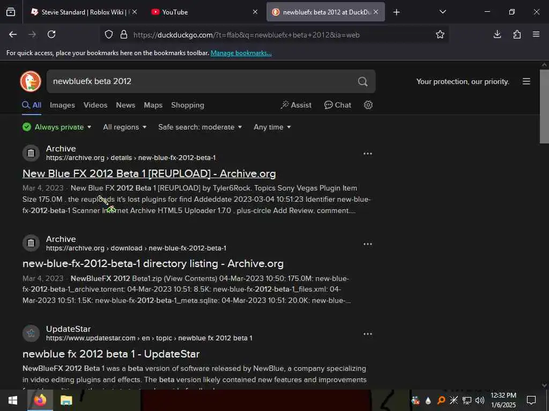Open Windows Start menu
This screenshot has height=411, width=549.
13,400
